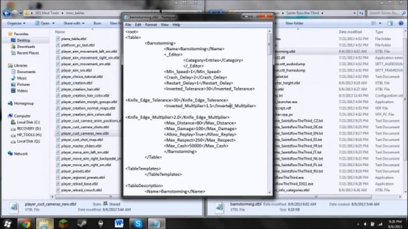
Task: Click the network signal icon in tray
Action: pos(380,224)
